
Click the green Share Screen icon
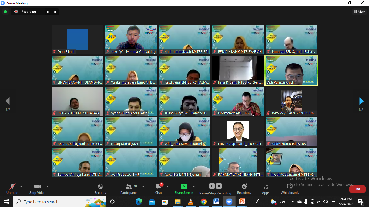(x=184, y=187)
